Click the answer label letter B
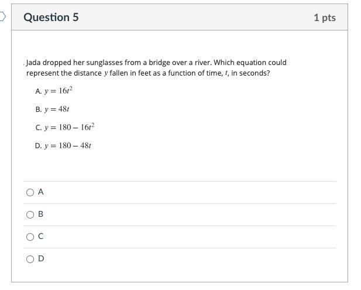The image size is (361, 290). tap(41, 214)
